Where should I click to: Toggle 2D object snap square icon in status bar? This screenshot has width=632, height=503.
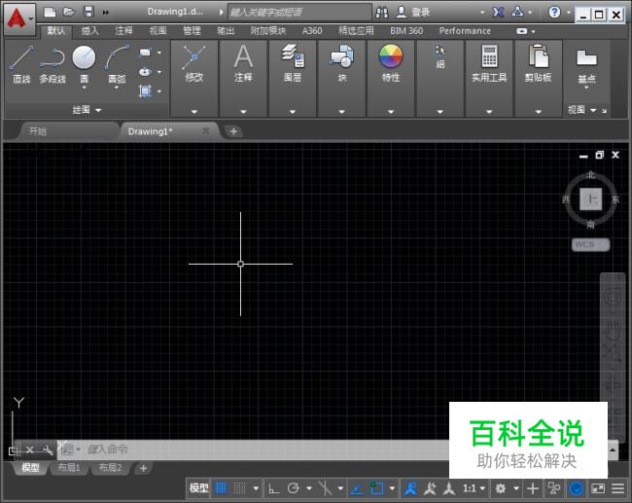coord(377,488)
